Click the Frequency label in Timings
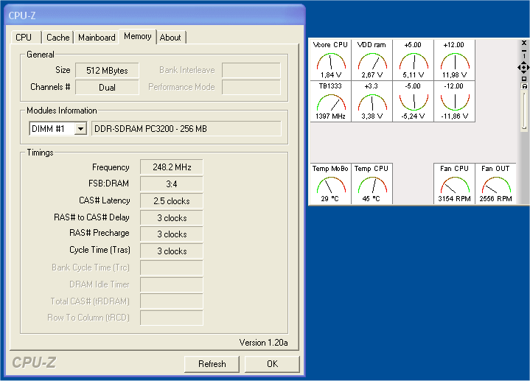 tap(111, 168)
